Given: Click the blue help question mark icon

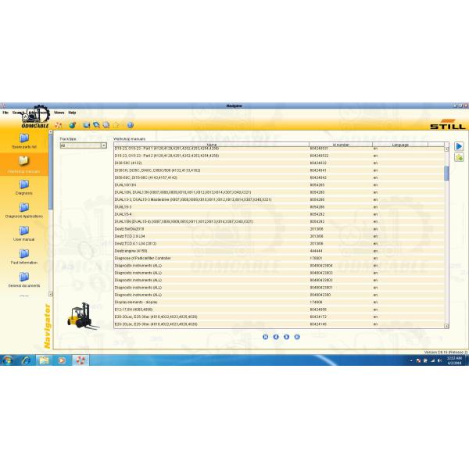Looking at the screenshot, I should pos(130,125).
